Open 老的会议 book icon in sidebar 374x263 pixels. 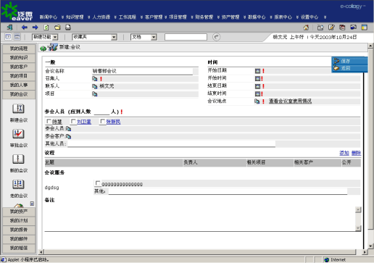click(18, 185)
